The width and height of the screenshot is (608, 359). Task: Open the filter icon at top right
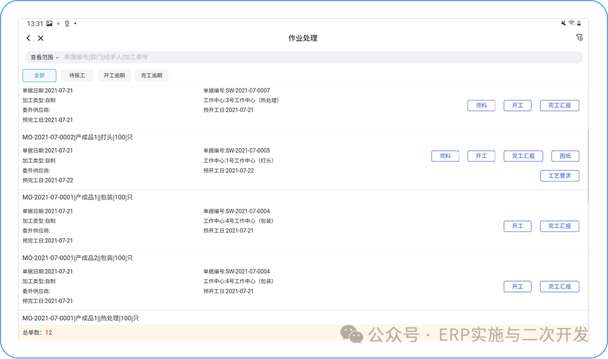(x=579, y=38)
